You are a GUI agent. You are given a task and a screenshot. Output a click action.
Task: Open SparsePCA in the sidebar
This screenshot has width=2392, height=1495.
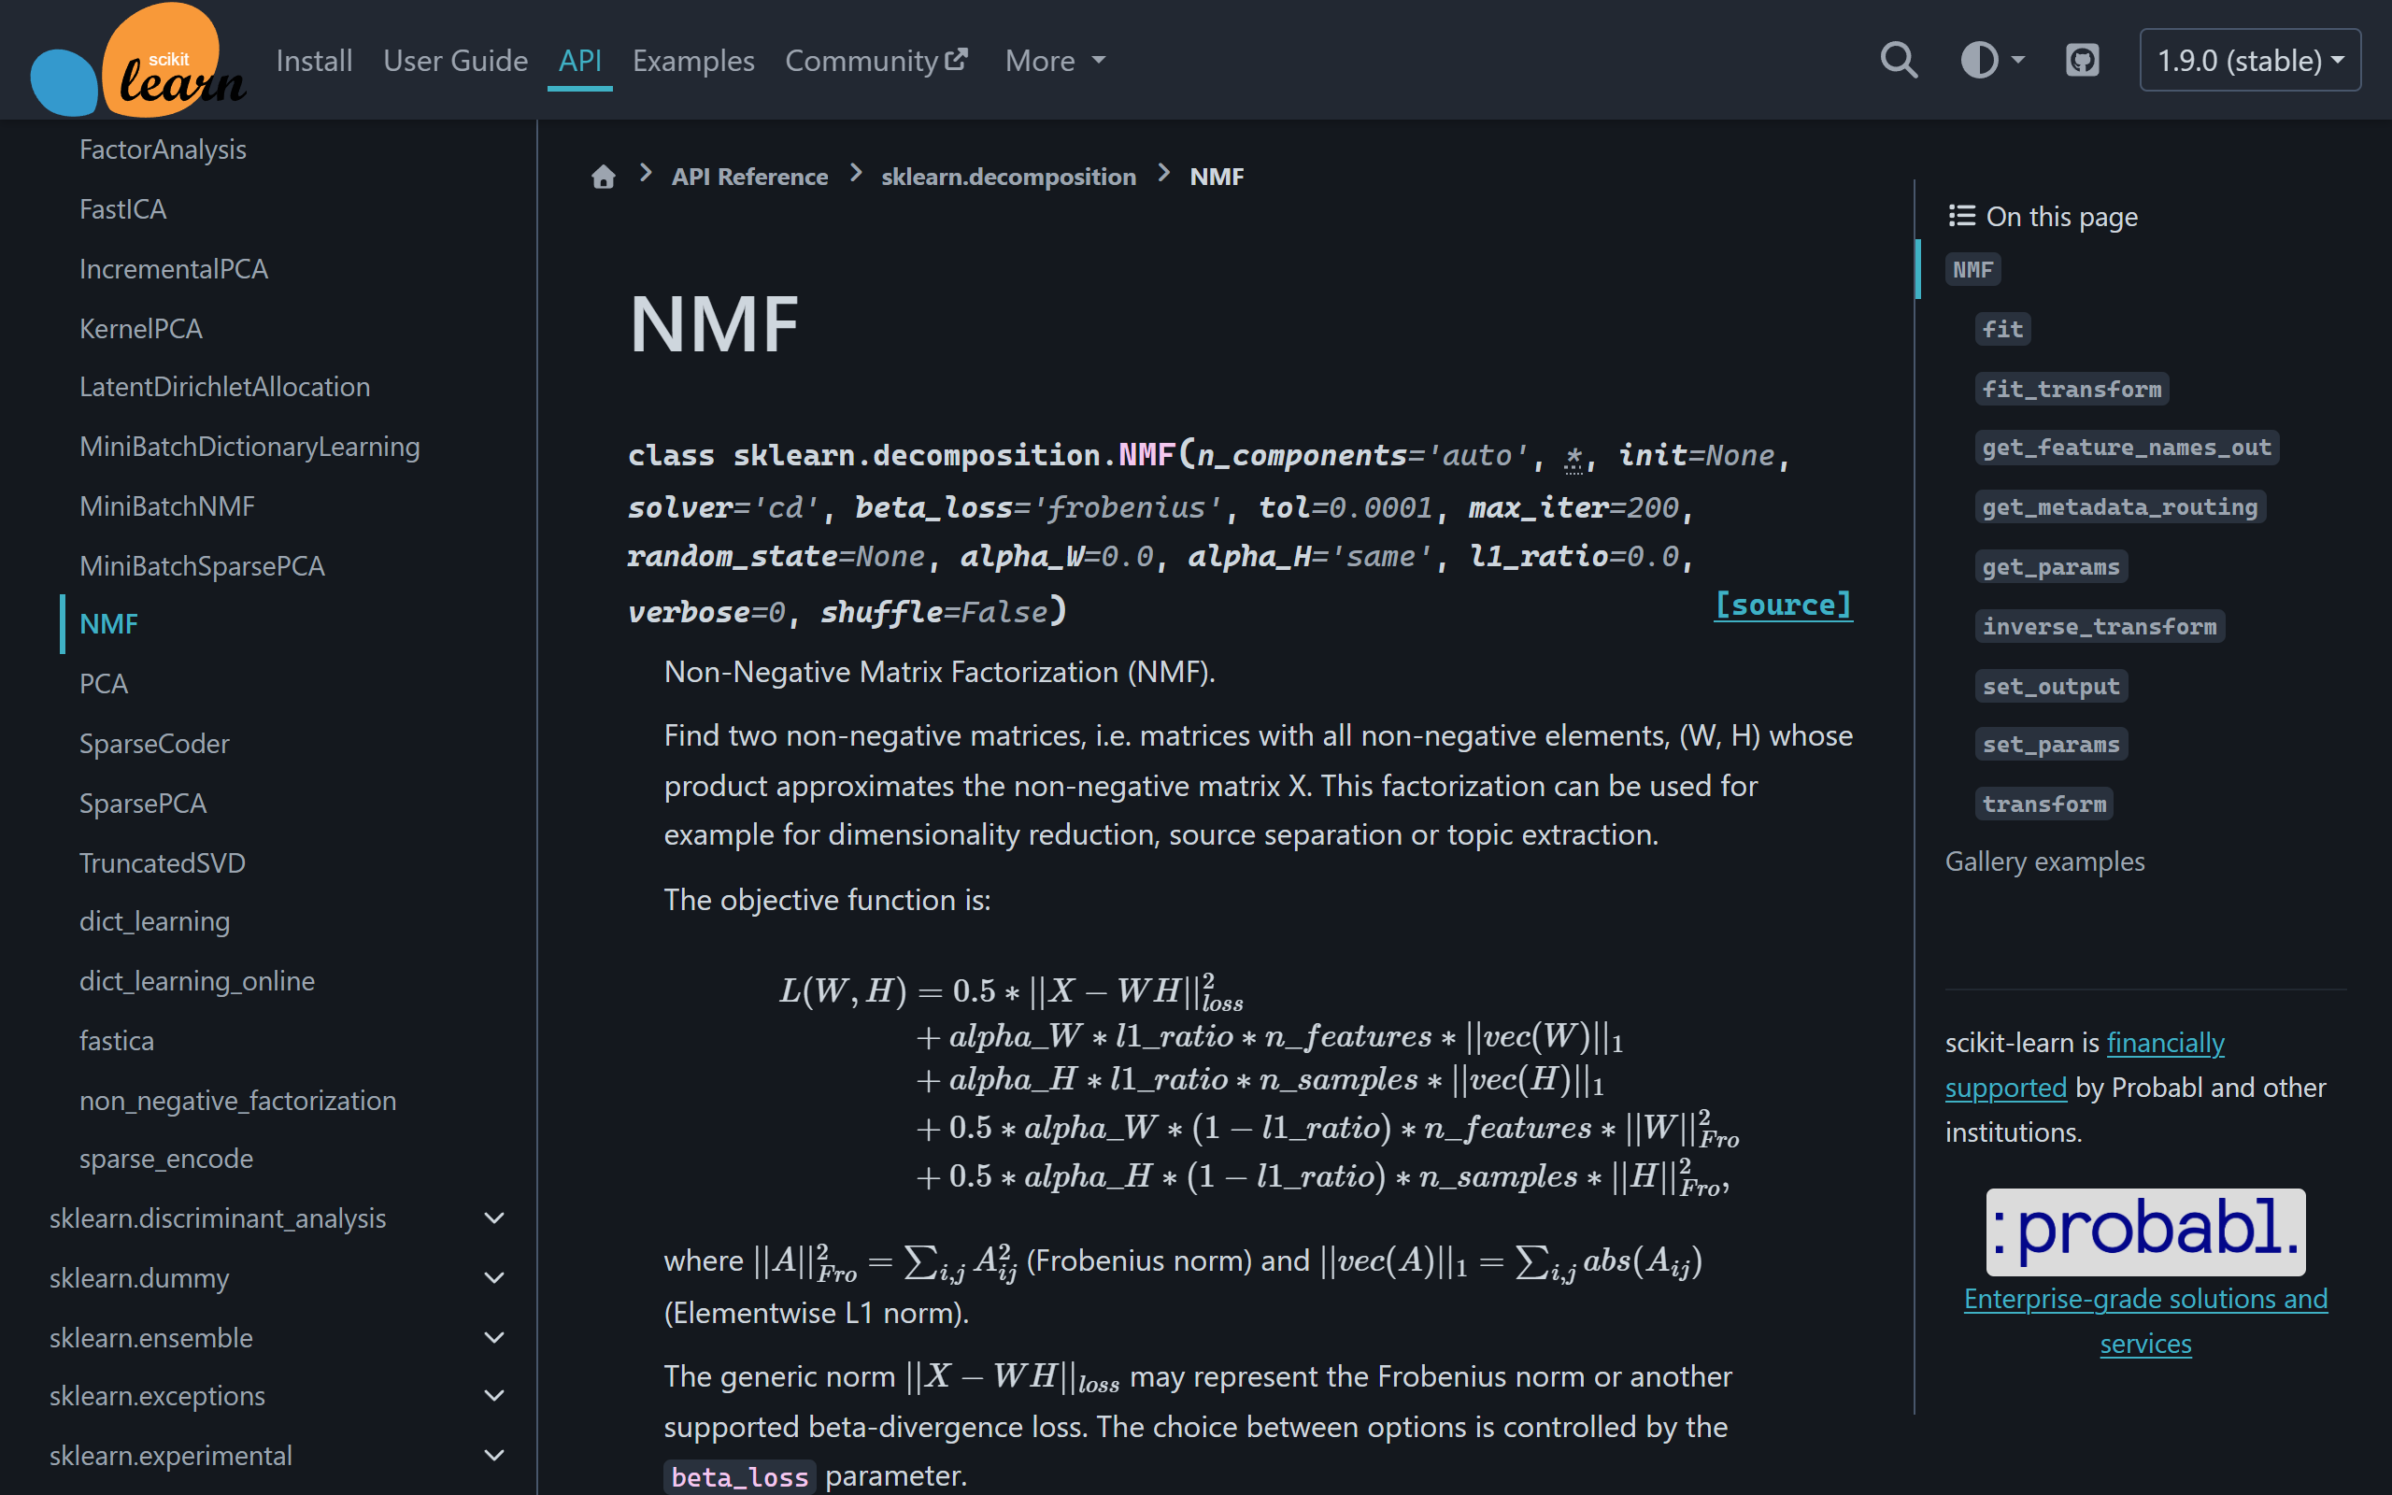[143, 803]
